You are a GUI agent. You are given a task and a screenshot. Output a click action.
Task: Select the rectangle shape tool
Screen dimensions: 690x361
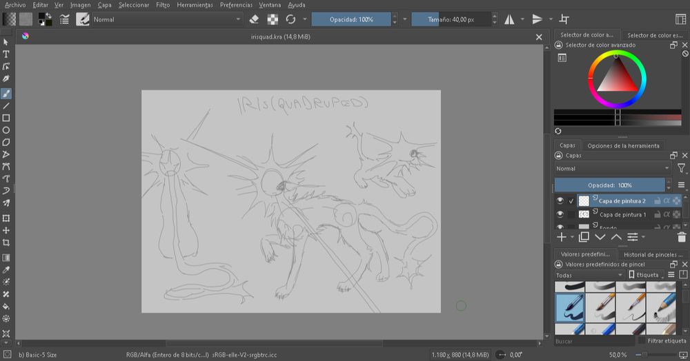(6, 118)
